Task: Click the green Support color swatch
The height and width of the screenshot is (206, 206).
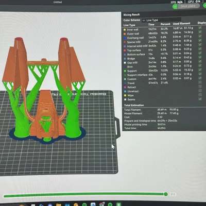Action: 125,71
